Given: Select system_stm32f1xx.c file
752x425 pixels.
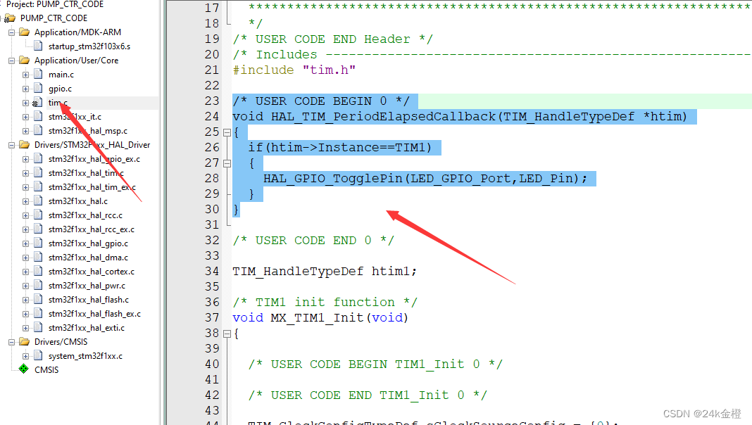Looking at the screenshot, I should pyautogui.click(x=85, y=356).
